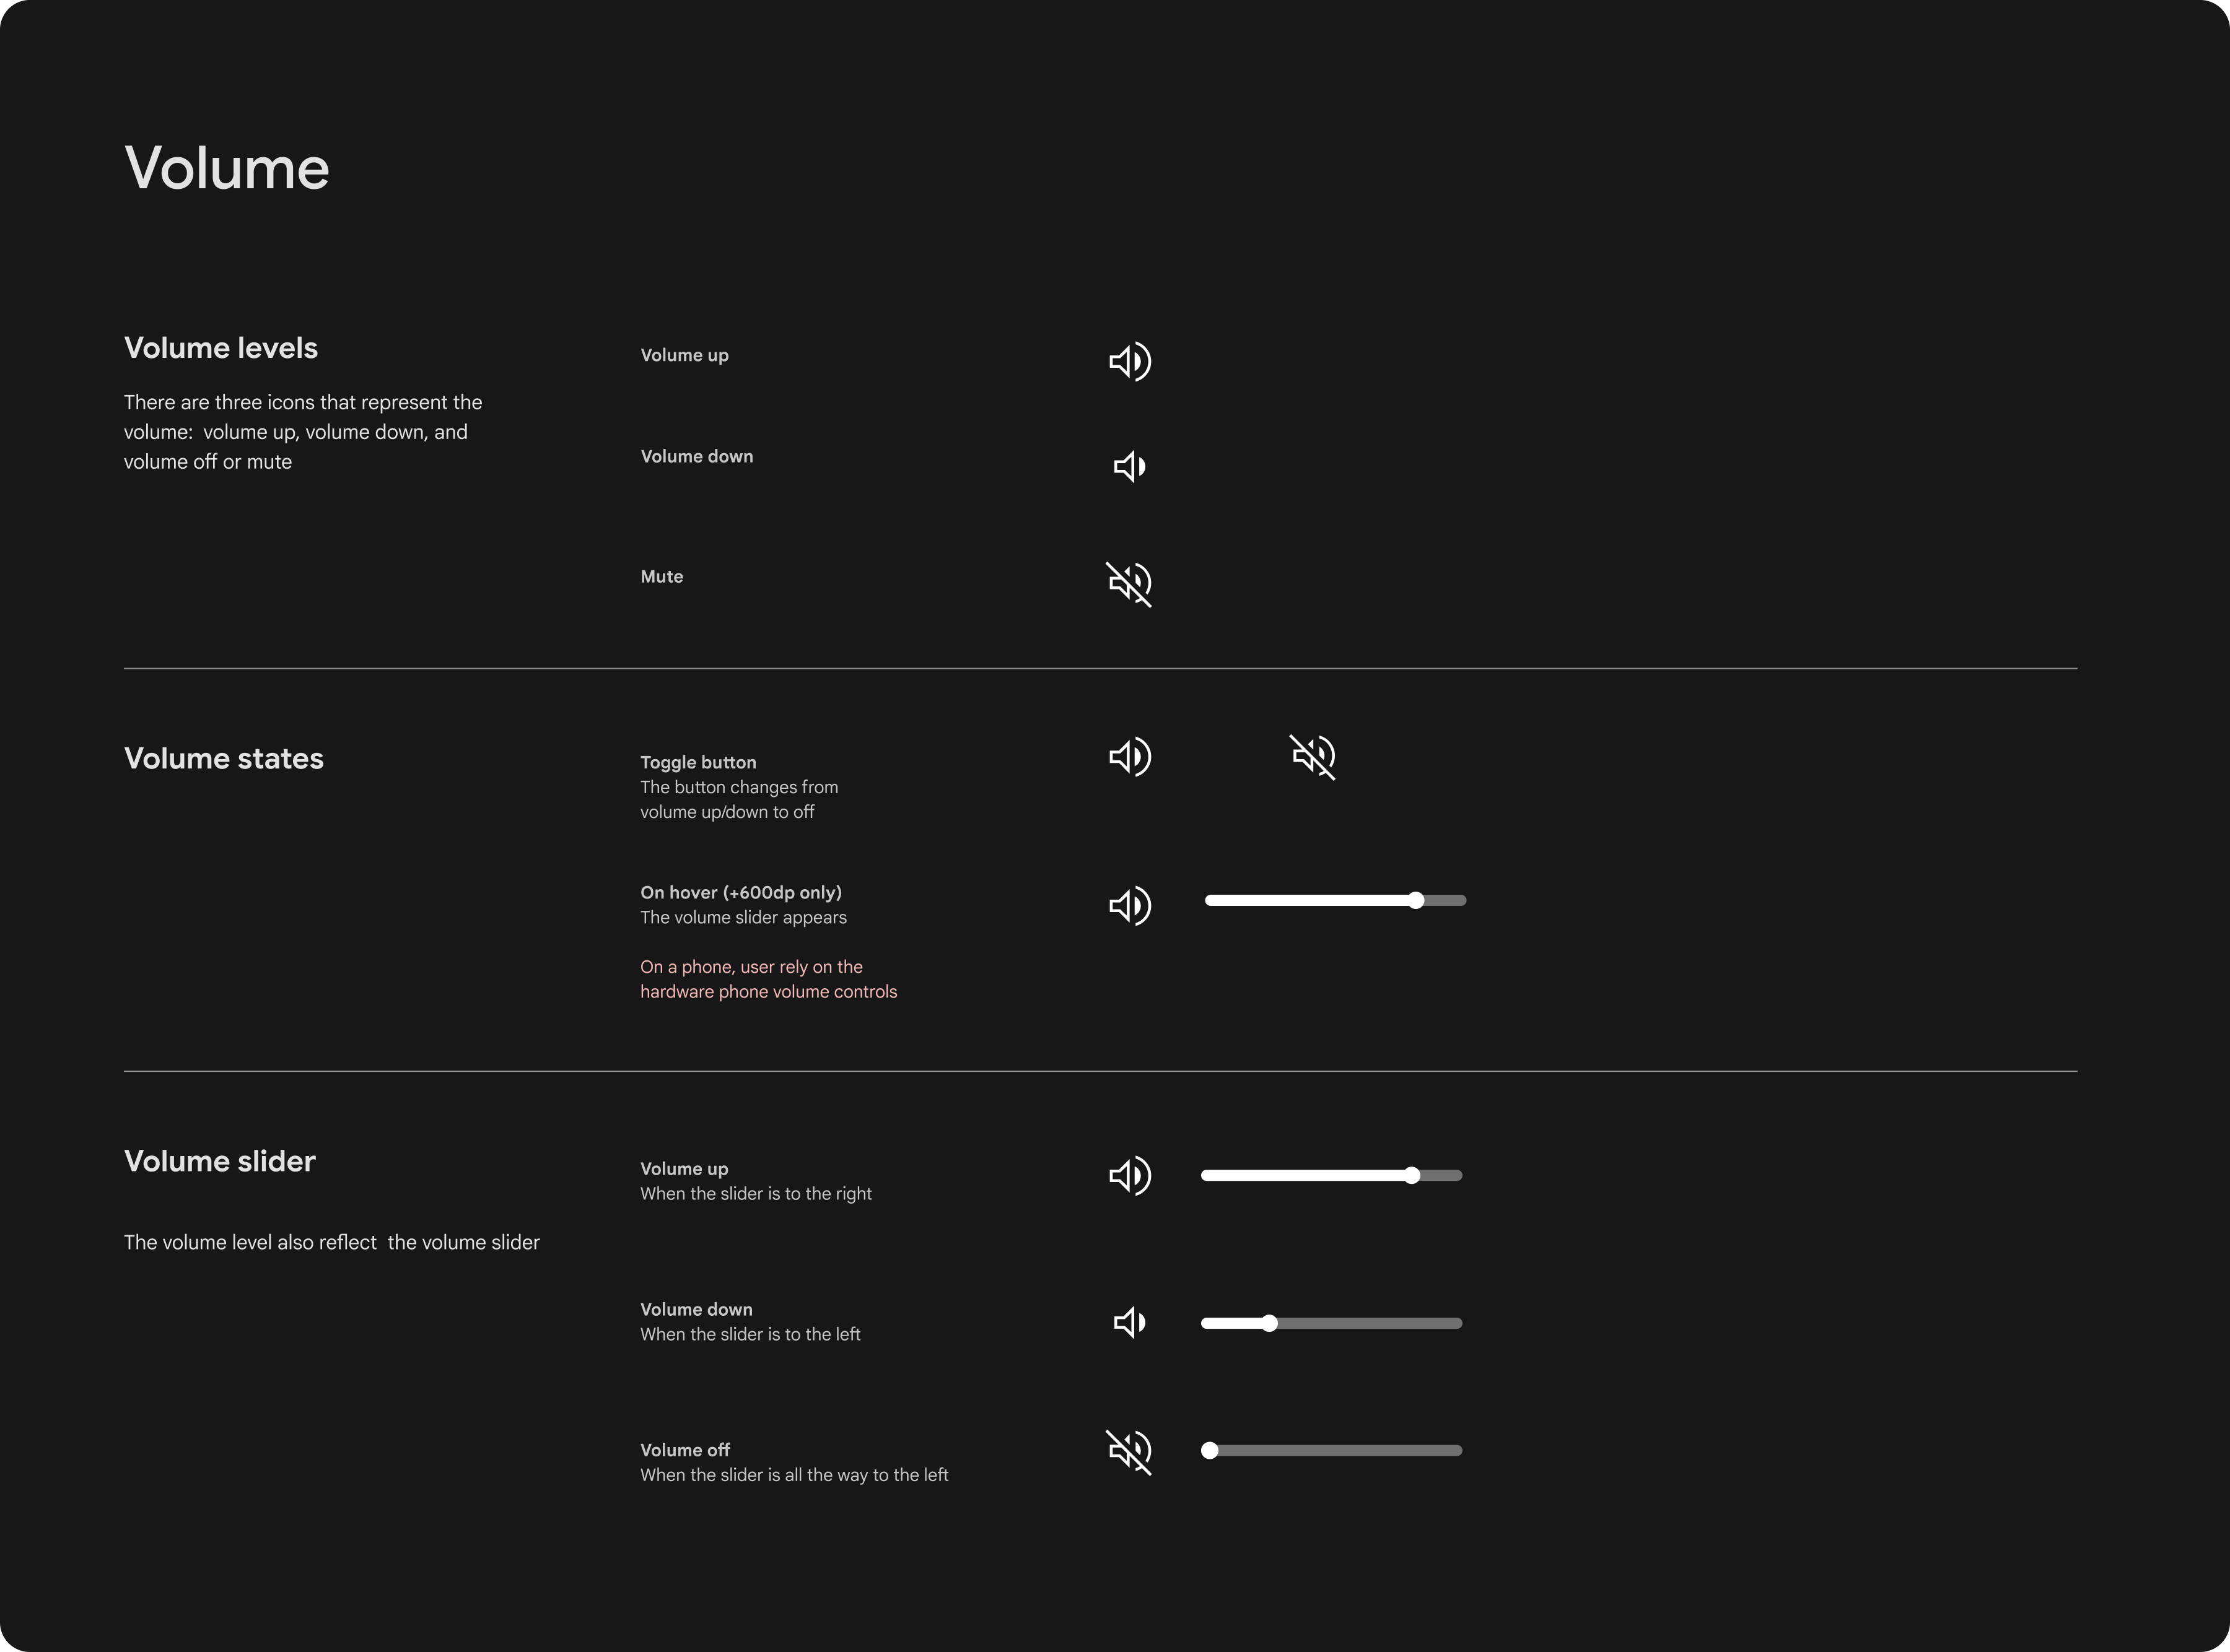Screen dimensions: 2230x1652
Task: Toggle the muted speaker in Toggle button row
Action: coord(1313,756)
